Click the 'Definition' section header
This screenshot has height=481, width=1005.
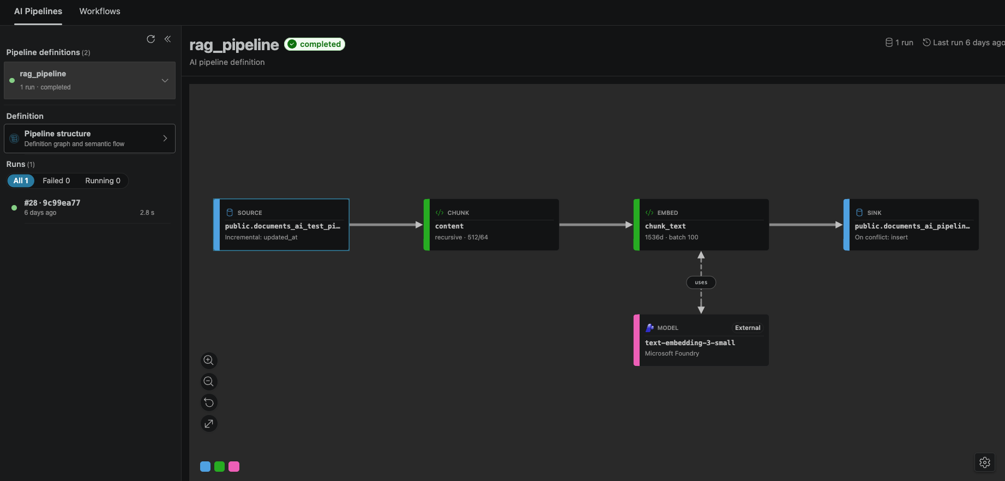coord(25,116)
